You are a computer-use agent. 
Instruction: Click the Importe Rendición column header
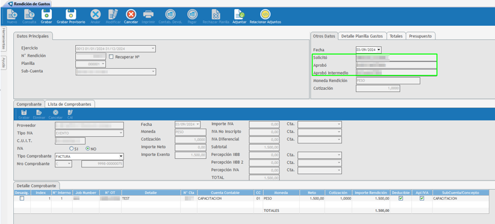[x=371, y=193]
